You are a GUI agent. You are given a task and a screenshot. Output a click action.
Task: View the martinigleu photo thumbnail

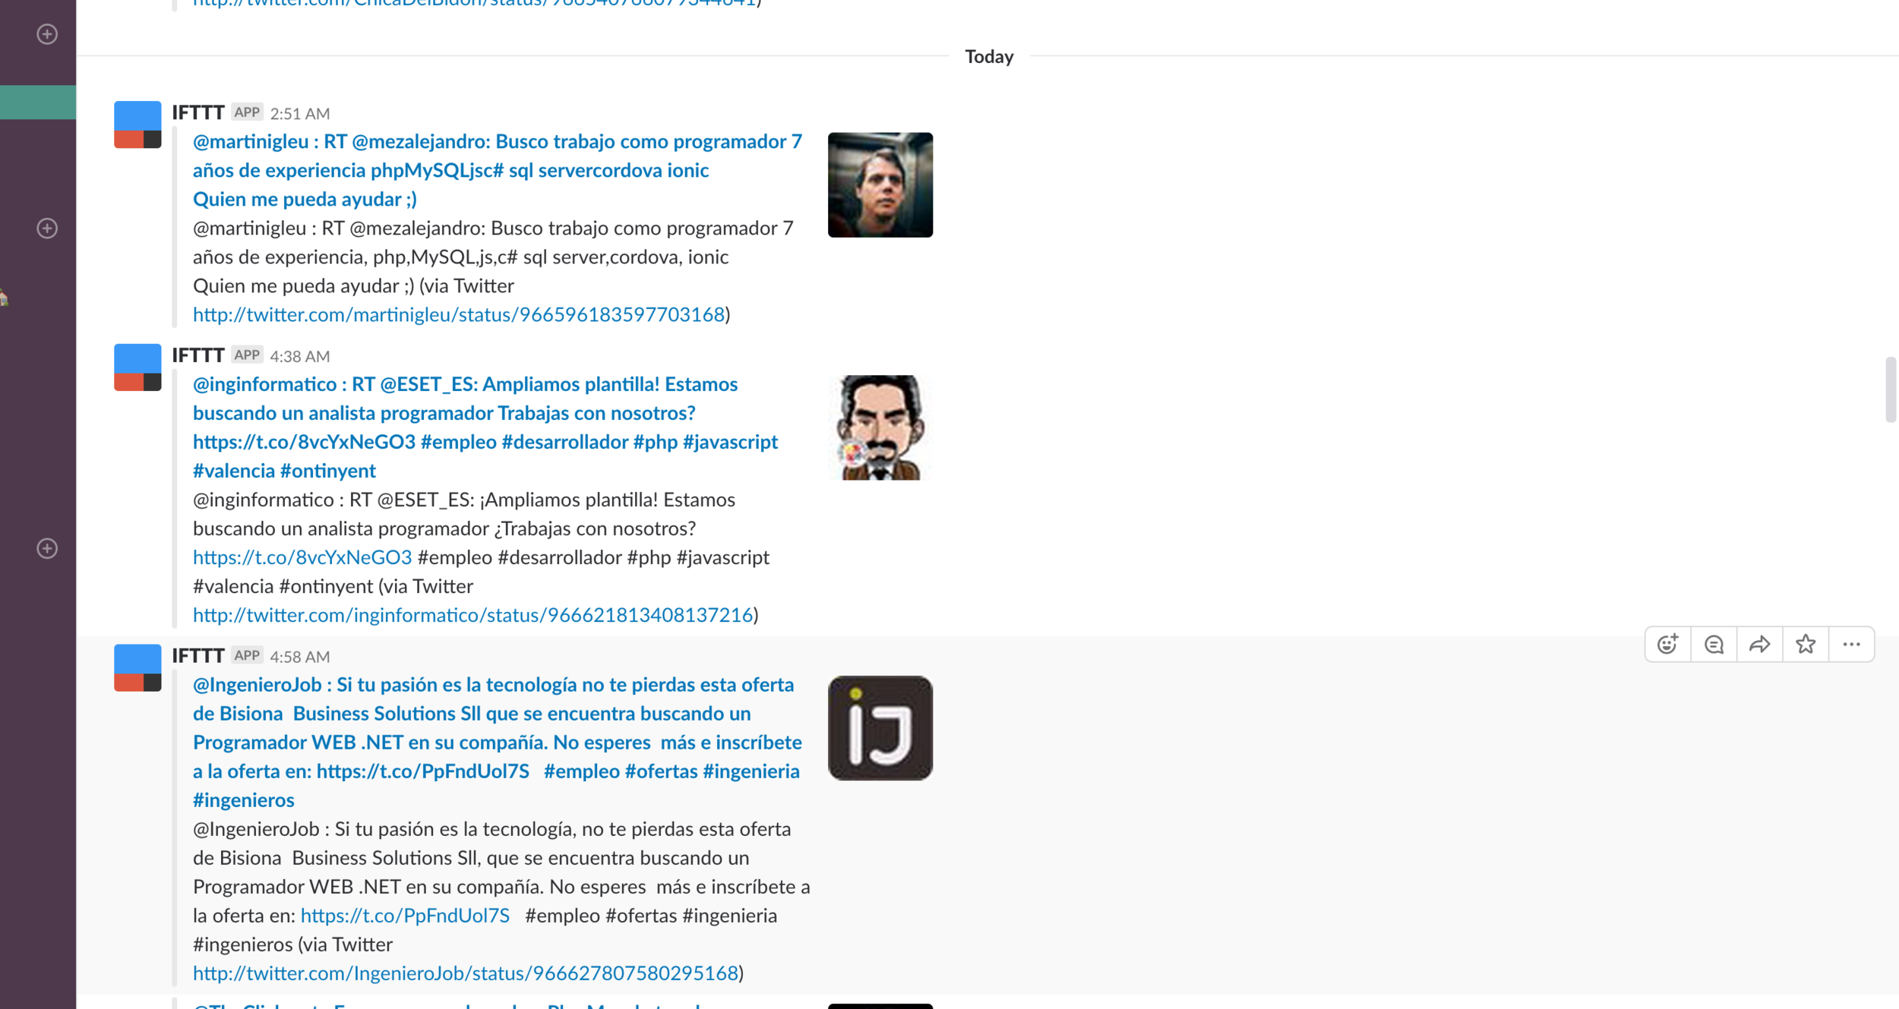(x=880, y=185)
